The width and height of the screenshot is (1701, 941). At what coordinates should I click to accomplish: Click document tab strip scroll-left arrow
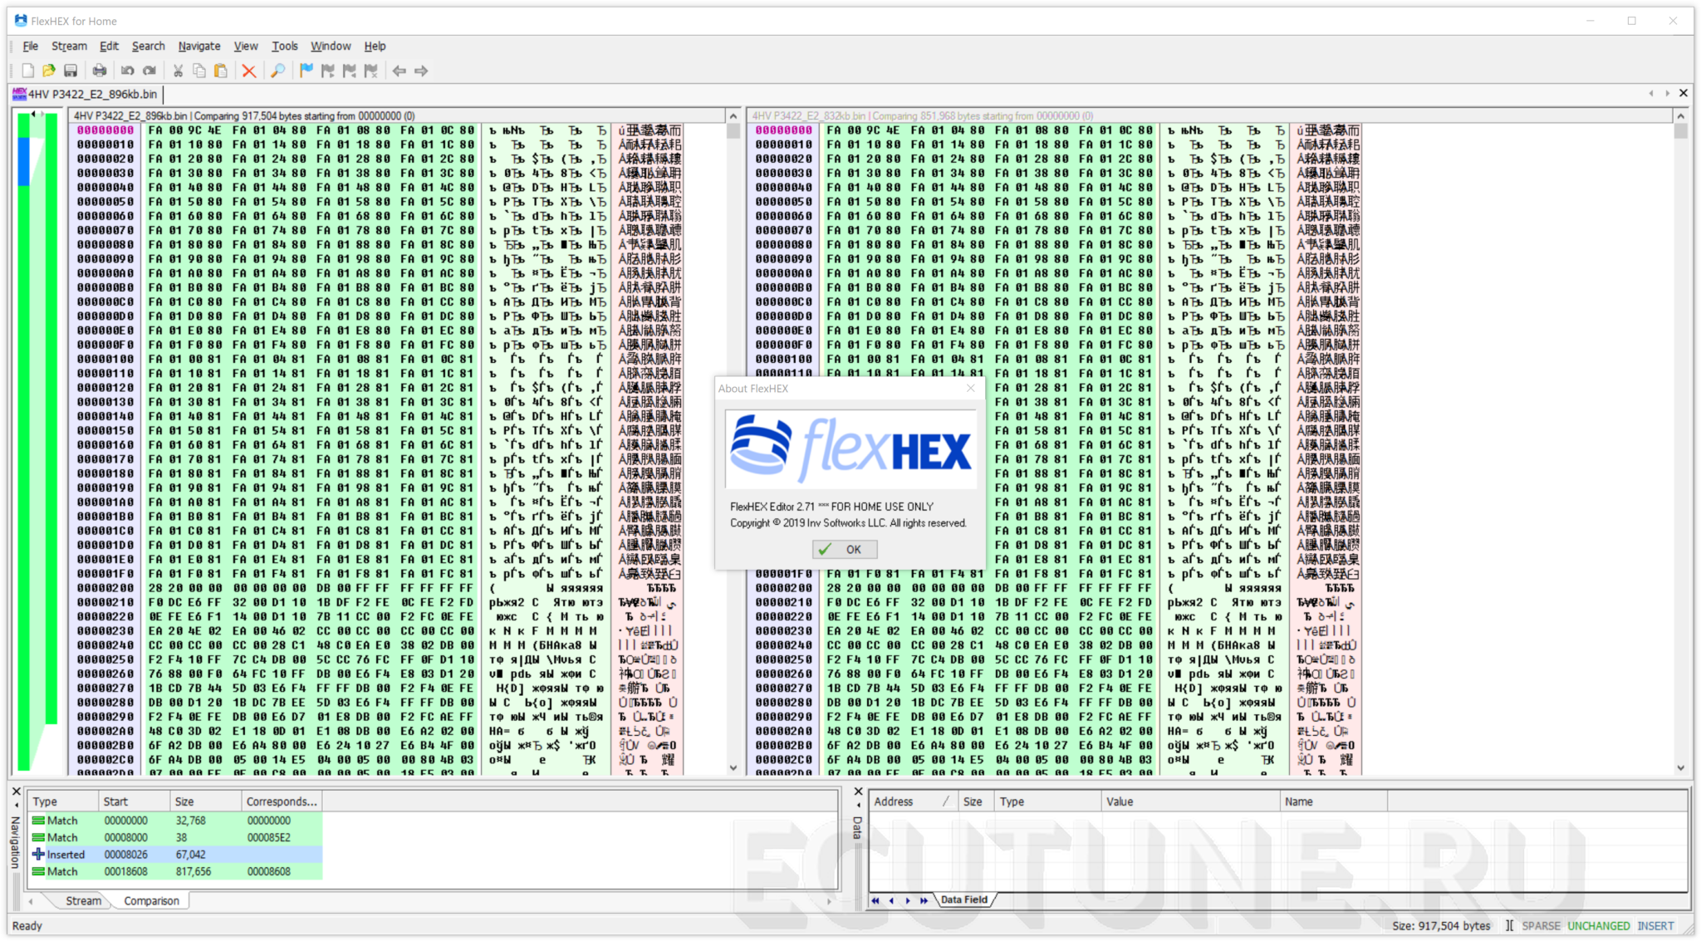(1651, 93)
